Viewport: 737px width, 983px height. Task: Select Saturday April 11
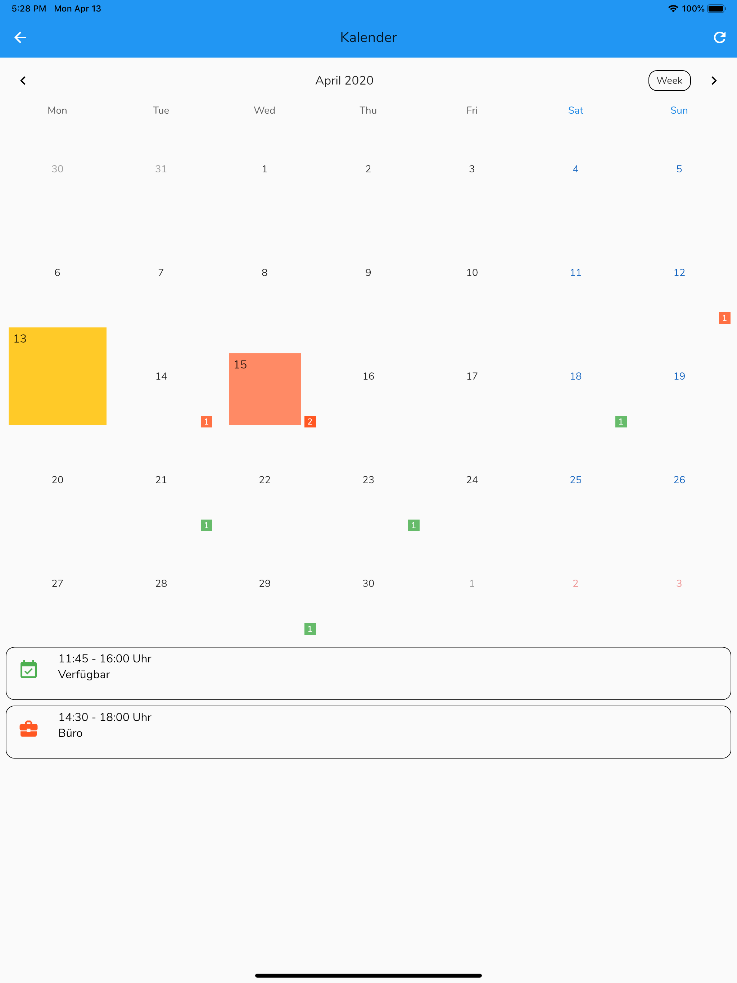point(575,272)
